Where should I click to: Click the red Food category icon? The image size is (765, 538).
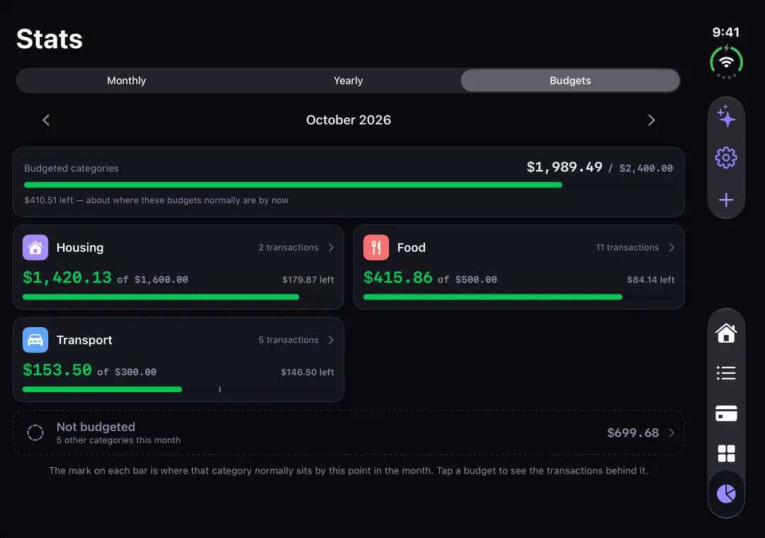[x=376, y=247]
